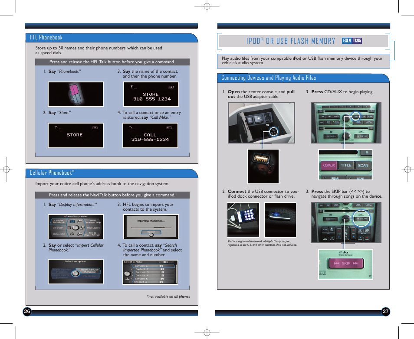The width and height of the screenshot is (414, 339).
Task: Click the 'Import your entire cell phone's address book' text
Action: click(102, 184)
